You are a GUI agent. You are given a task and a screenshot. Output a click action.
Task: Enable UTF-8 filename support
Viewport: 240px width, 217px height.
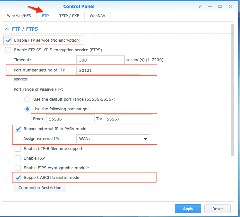pyautogui.click(x=18, y=149)
